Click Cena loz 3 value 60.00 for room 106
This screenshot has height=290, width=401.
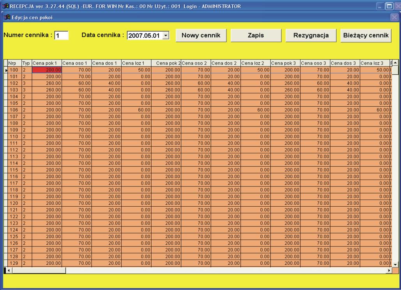(375, 110)
